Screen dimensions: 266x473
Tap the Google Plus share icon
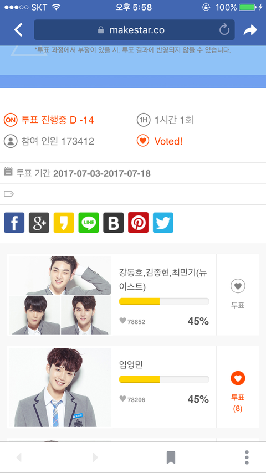[x=39, y=223]
